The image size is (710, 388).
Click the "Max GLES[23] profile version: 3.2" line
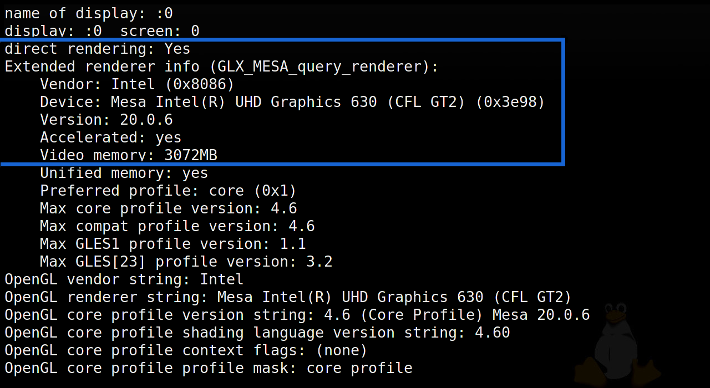(186, 262)
